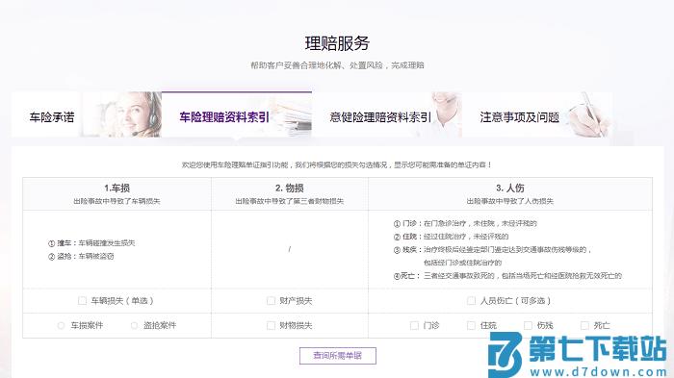The width and height of the screenshot is (674, 378).
Task: Click the subtitle under 理赔服务 heading
Action: coord(337,65)
